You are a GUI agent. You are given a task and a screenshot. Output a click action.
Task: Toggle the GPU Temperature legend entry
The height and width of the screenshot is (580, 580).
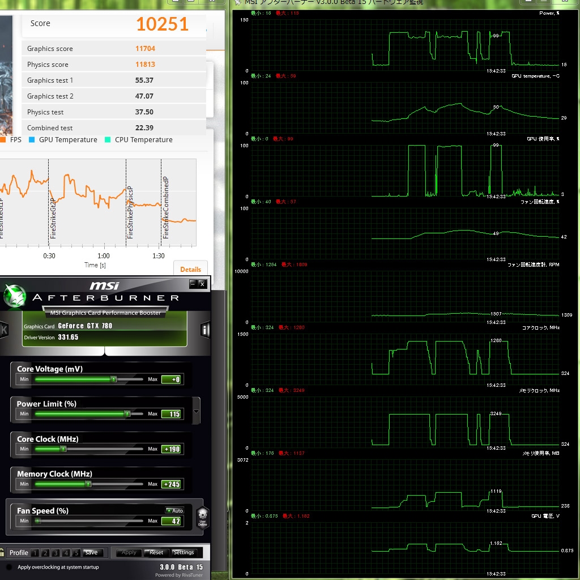(63, 139)
